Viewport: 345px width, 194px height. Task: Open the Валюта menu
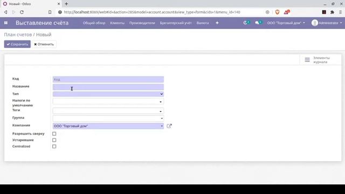point(203,23)
